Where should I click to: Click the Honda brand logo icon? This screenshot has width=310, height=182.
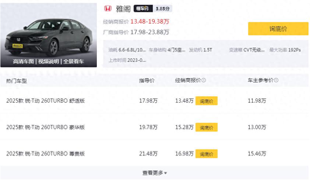pos(108,8)
